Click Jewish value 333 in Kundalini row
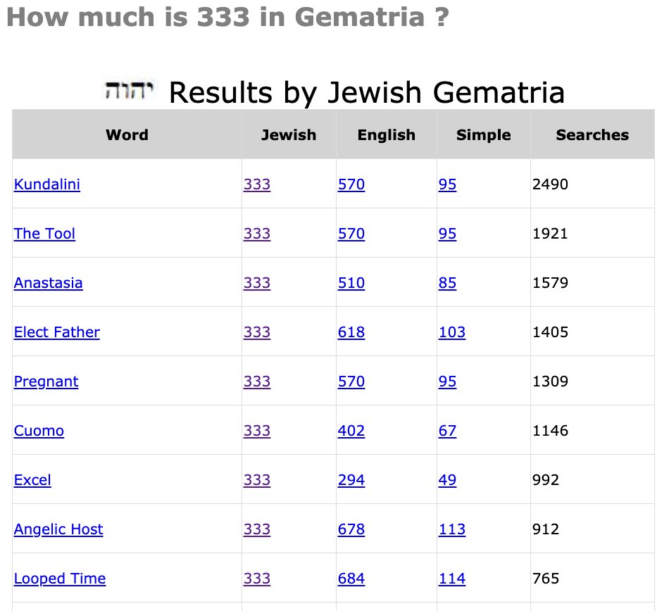669x611 pixels. tap(257, 184)
